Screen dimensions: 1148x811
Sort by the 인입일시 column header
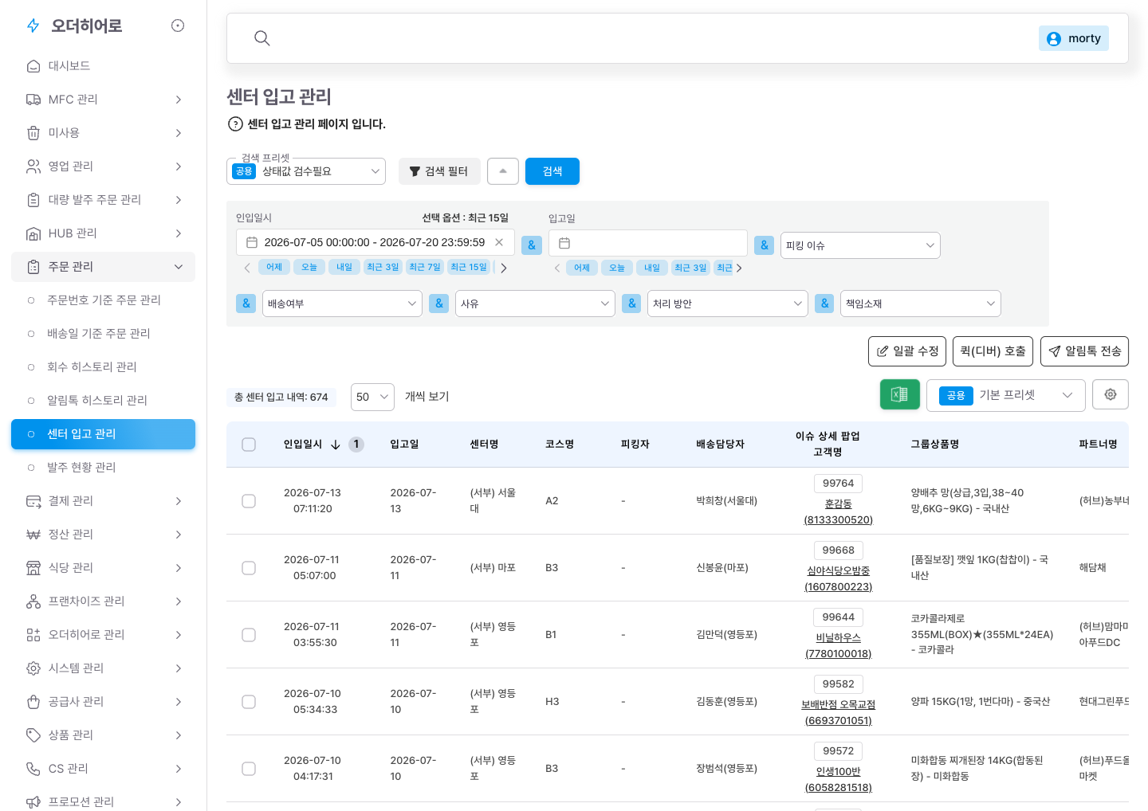coord(303,445)
